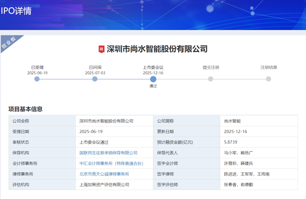Toggle the 注册结果 stage indicator
Screen dimensions: 306x199
269,67
